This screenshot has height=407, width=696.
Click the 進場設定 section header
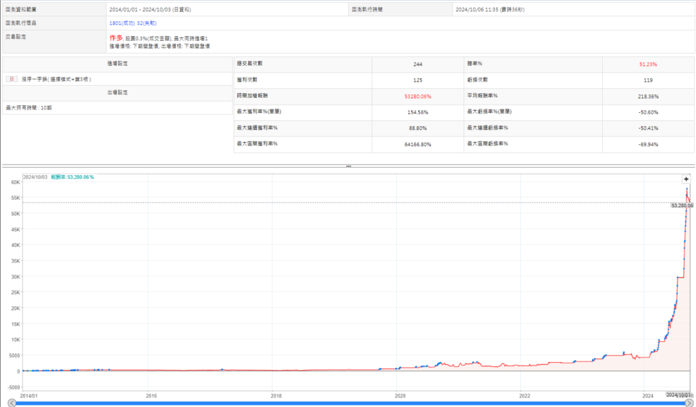tap(117, 63)
